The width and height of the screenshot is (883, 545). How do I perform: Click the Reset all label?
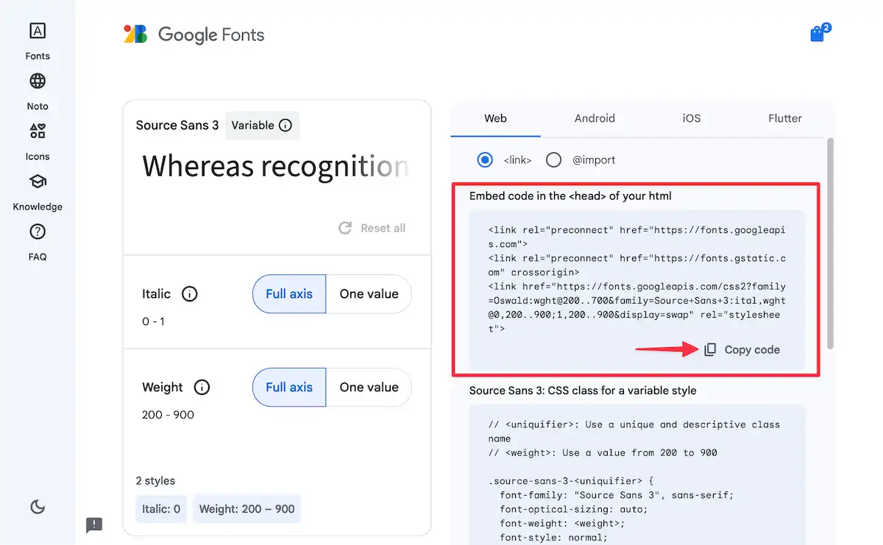click(x=383, y=228)
